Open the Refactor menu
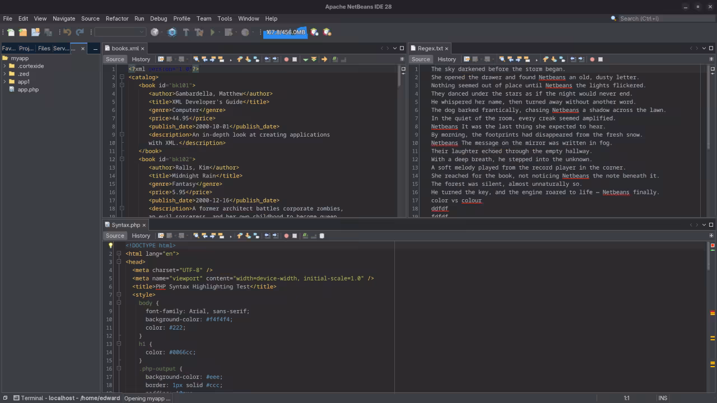Viewport: 717px width, 403px height. [x=117, y=18]
